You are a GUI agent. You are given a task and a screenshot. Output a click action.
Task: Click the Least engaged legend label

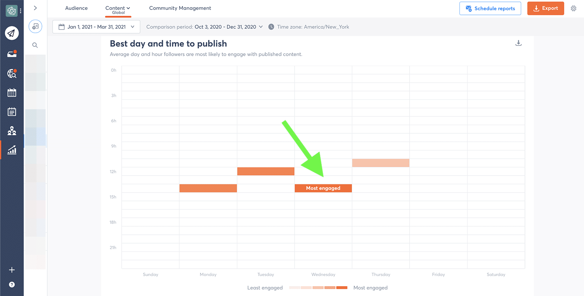[265, 288]
